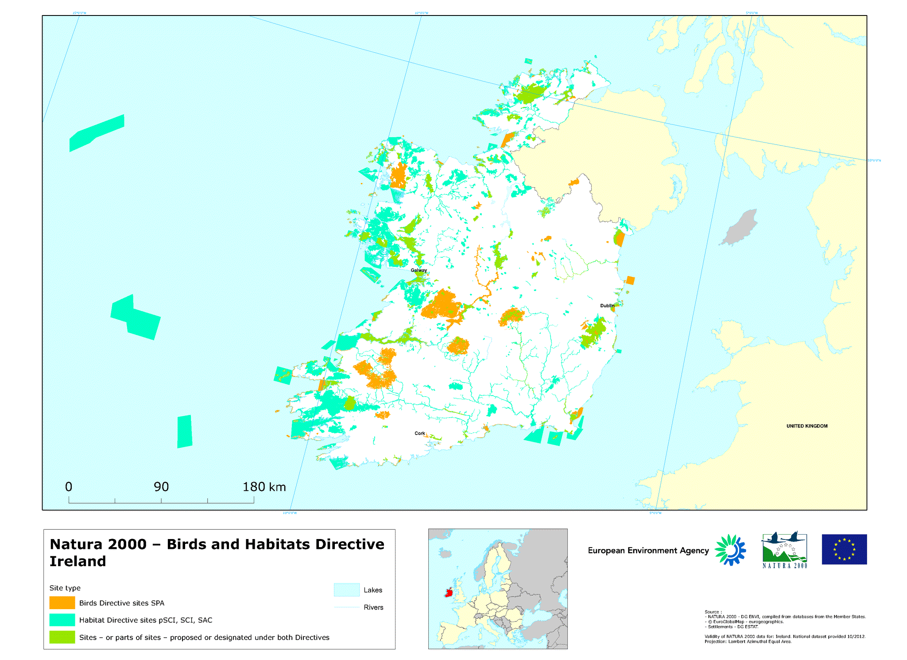The width and height of the screenshot is (907, 660).
Task: Click the Rivers legend line symbol
Action: click(x=346, y=607)
